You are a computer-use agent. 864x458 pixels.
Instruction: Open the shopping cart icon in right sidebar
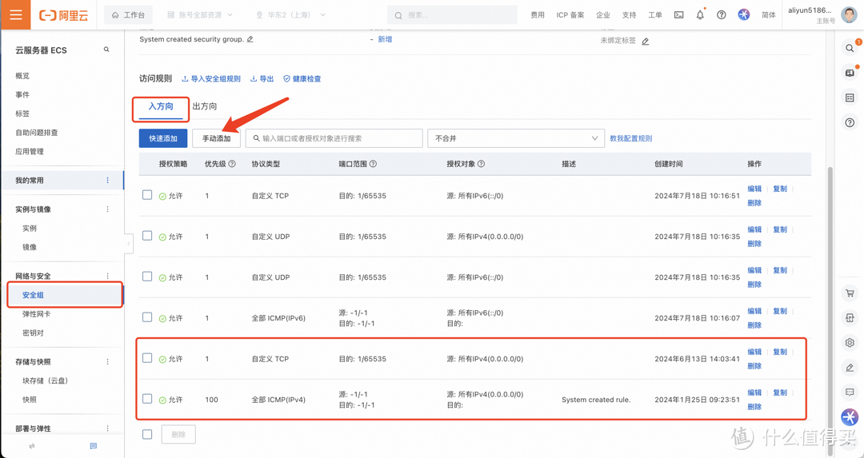point(850,293)
